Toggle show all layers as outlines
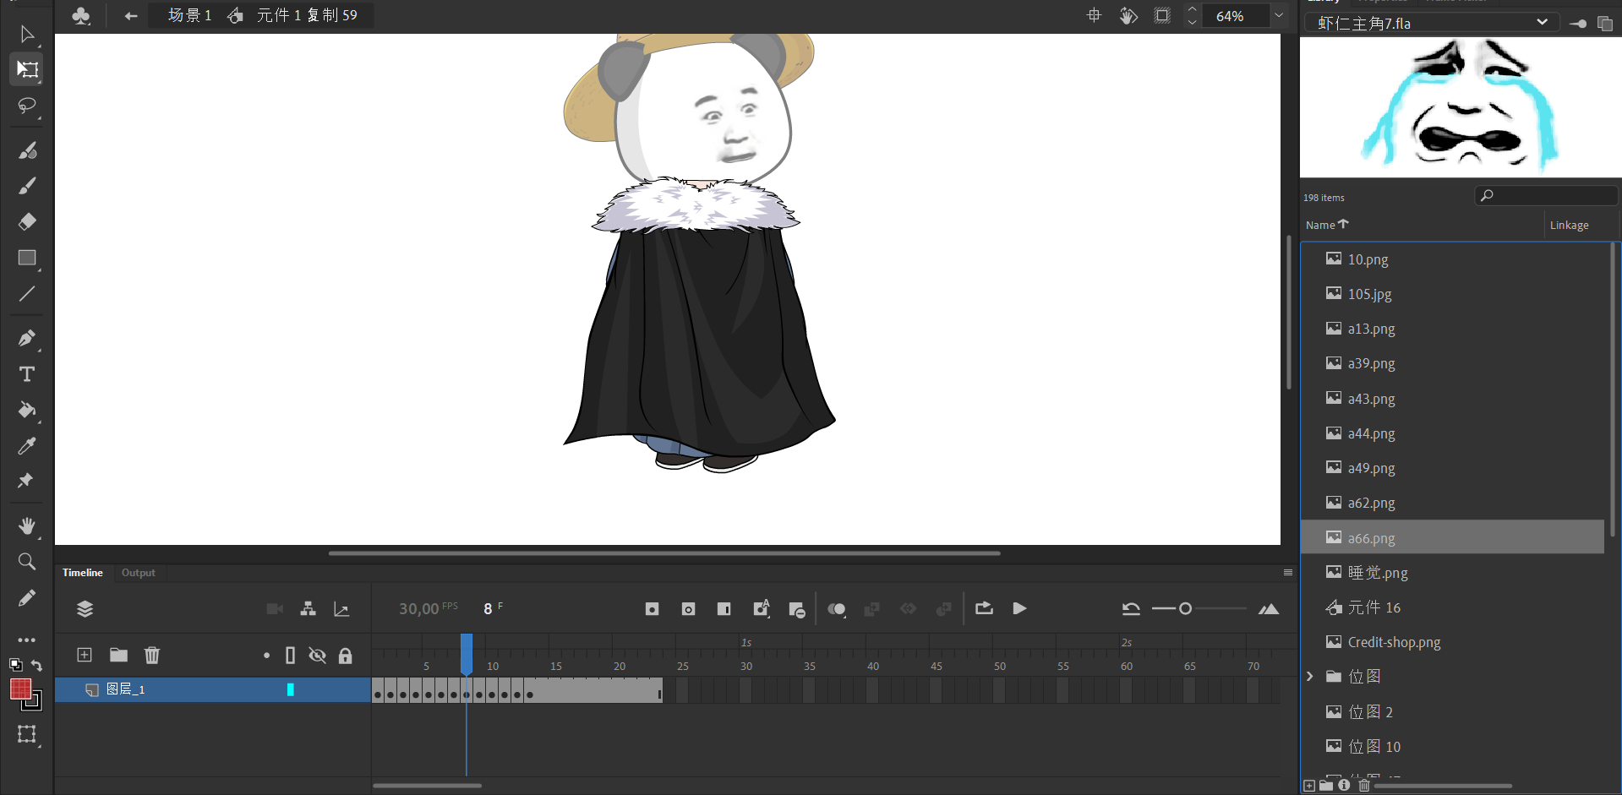 coord(290,656)
